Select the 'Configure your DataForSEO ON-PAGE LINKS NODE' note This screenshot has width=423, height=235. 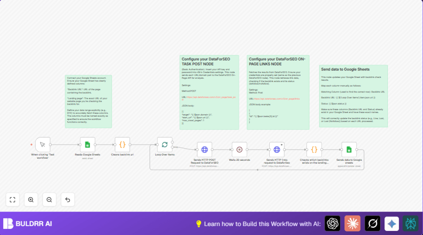coord(278,92)
